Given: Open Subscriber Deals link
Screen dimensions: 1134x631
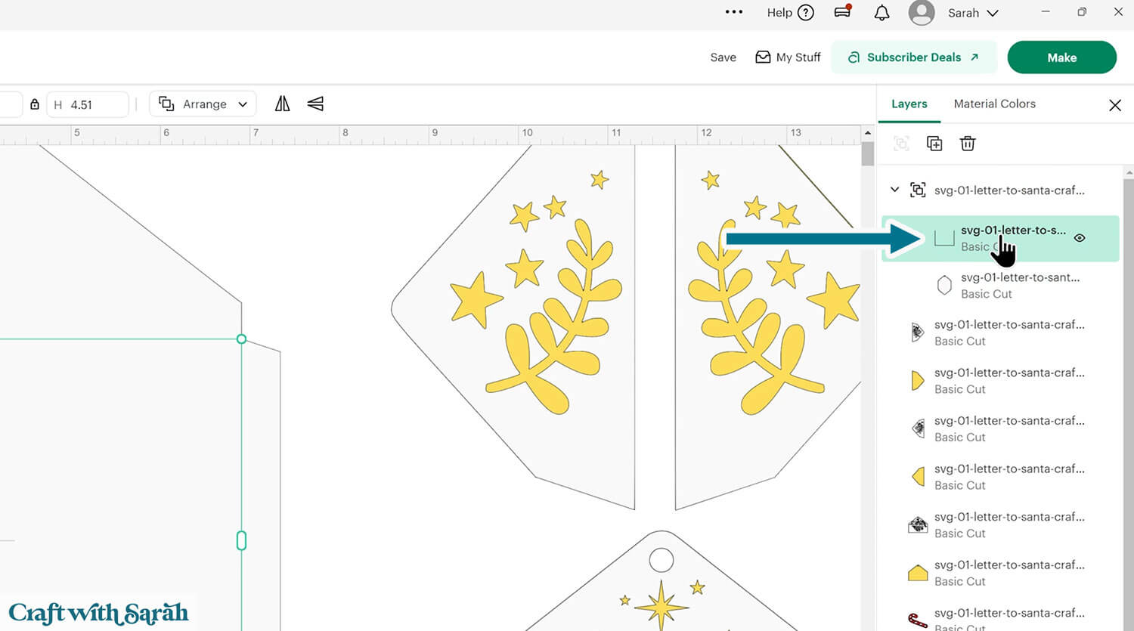Looking at the screenshot, I should click(913, 57).
